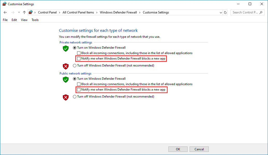Click the firewall icon in the address bar

pyautogui.click(x=31, y=12)
